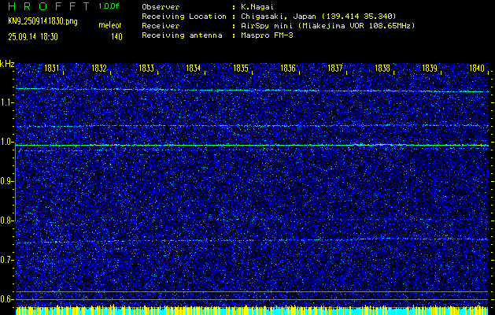The image size is (495, 315).
Task: Select the 0.9 kHz axis label
Action: tap(6, 181)
